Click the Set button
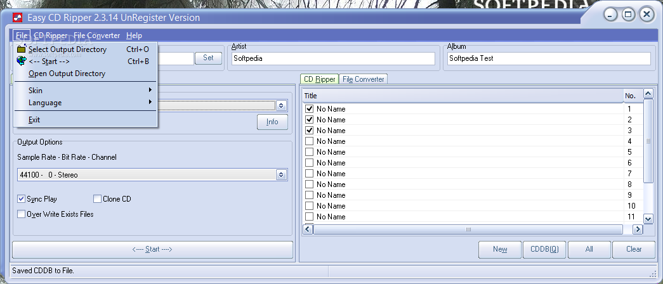Viewport: 663px width, 284px height. [209, 58]
